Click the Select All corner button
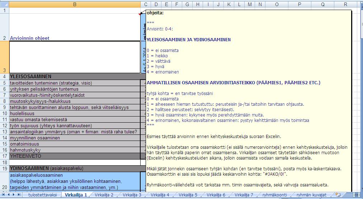The width and height of the screenshot is (363, 199). tap(5, 4)
